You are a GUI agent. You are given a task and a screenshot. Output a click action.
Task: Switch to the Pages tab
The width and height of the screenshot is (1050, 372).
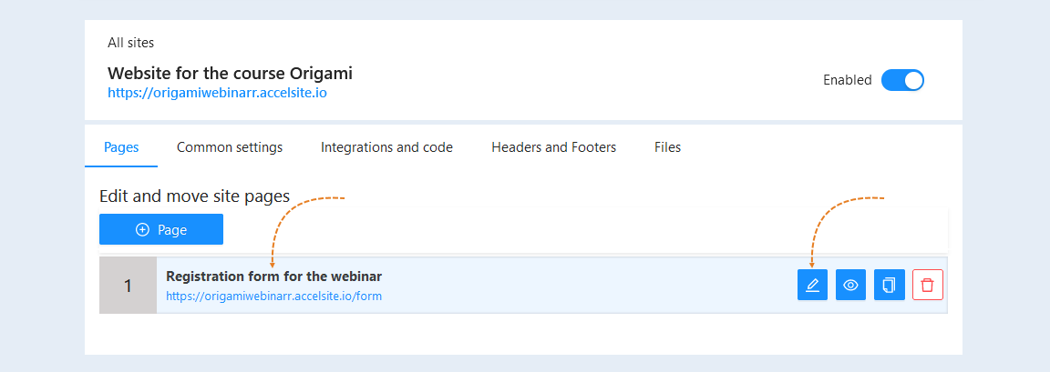coord(121,147)
